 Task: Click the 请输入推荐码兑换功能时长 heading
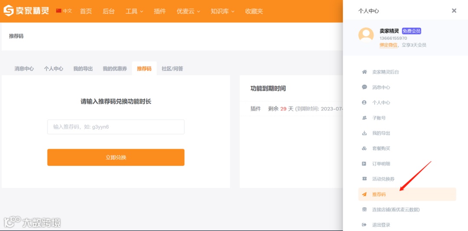[116, 101]
